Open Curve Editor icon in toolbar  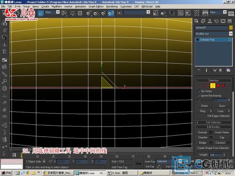tap(180, 13)
